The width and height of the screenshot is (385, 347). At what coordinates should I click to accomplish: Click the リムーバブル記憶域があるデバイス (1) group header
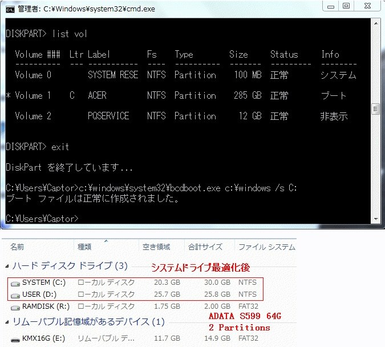click(x=88, y=322)
